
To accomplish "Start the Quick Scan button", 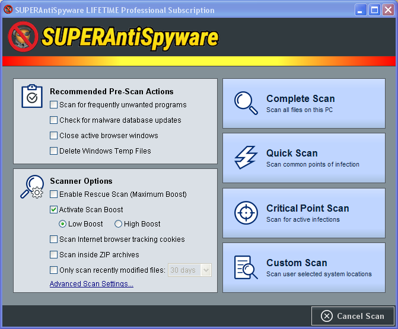I will click(x=304, y=158).
